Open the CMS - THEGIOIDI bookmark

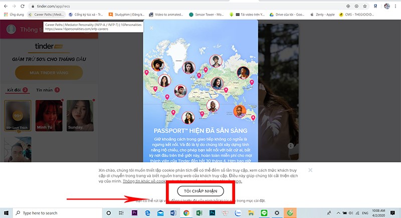(356, 15)
